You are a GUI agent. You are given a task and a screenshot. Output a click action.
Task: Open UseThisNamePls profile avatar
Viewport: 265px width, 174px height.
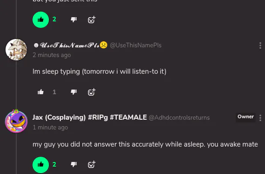pyautogui.click(x=16, y=50)
